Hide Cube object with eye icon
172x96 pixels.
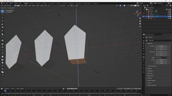(x=168, y=13)
